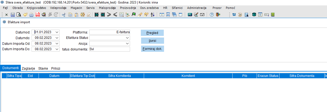Open print preview with magnifier page icon
Viewport: 327px width, 112px height.
click(x=19, y=15)
